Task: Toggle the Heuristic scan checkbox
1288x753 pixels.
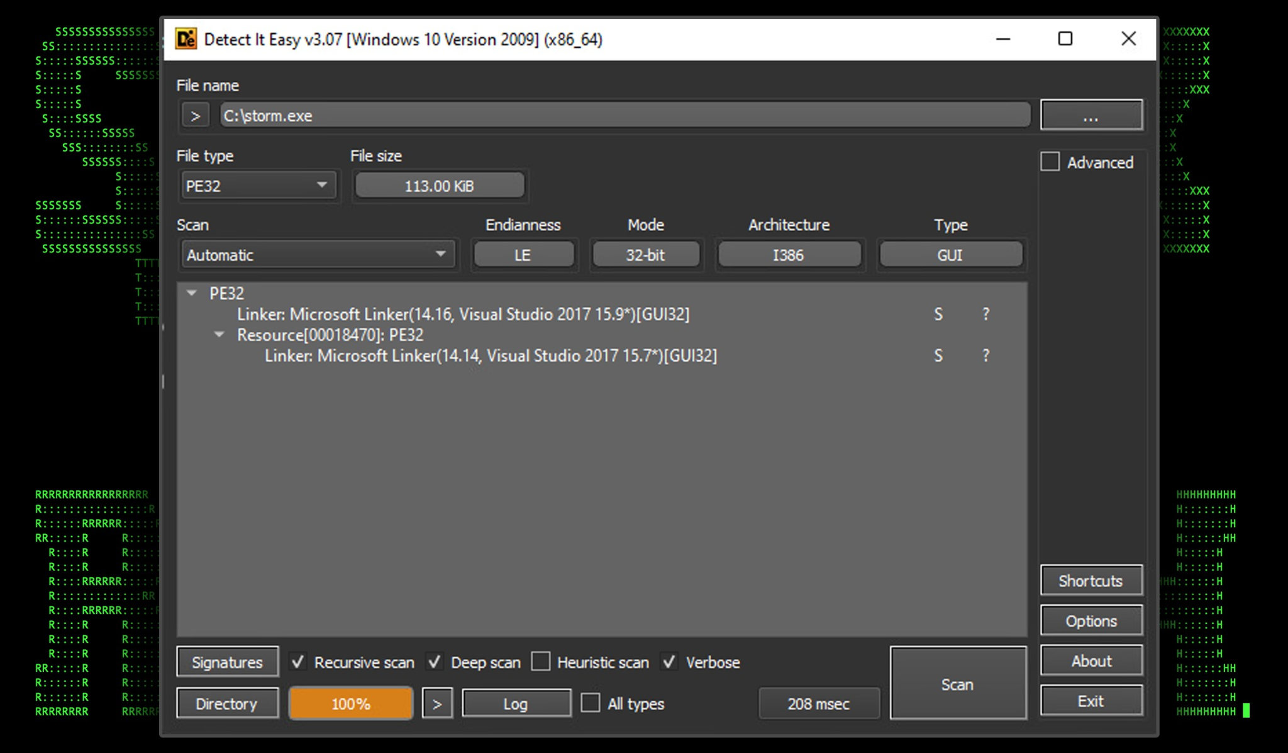Action: (x=541, y=662)
